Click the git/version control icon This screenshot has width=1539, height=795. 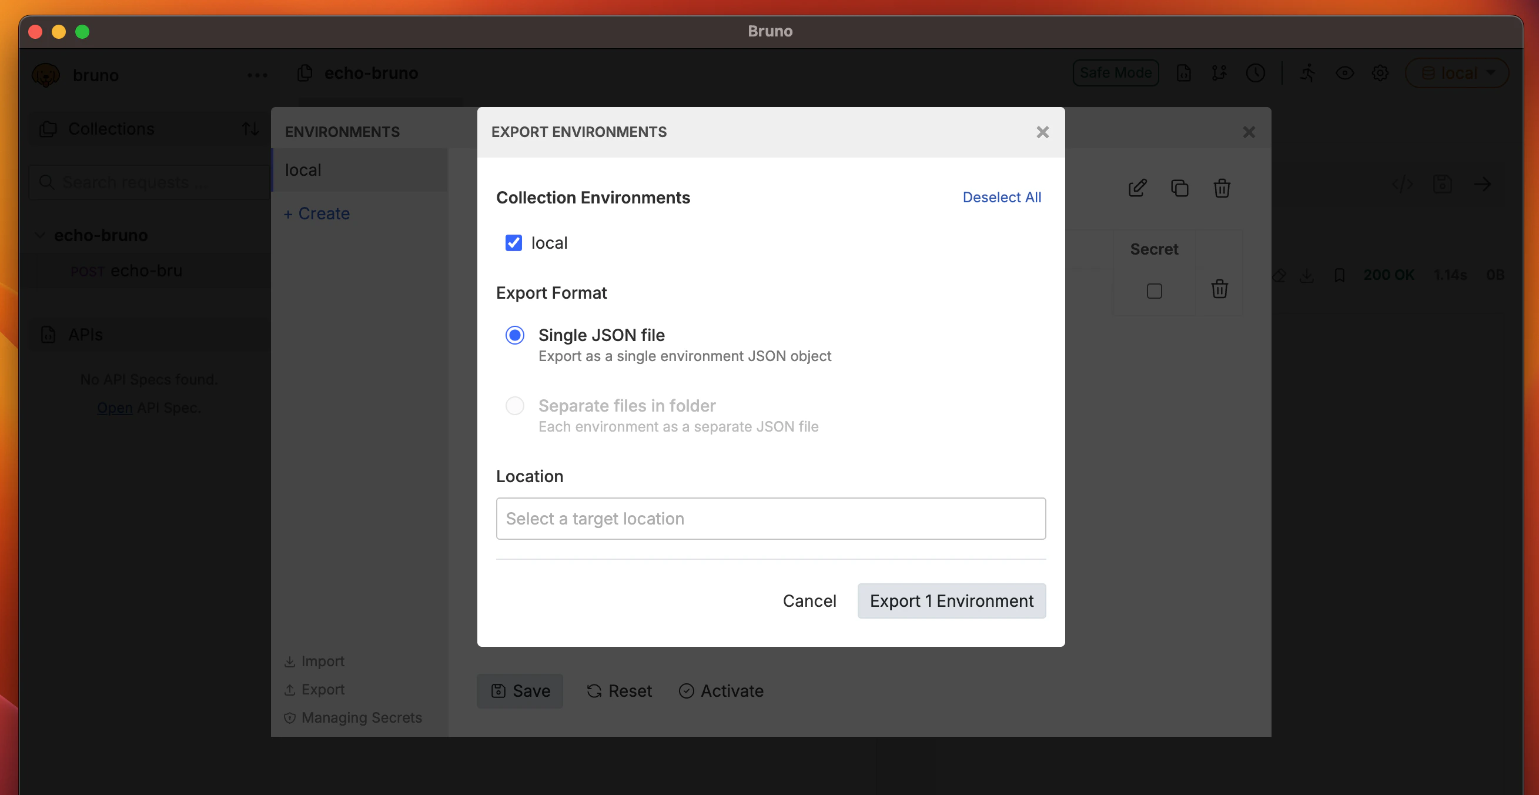[1219, 73]
